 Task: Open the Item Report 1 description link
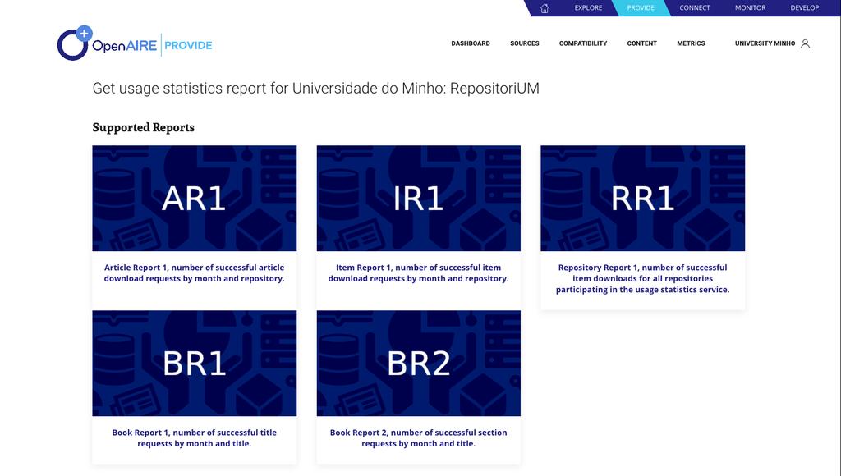point(418,272)
